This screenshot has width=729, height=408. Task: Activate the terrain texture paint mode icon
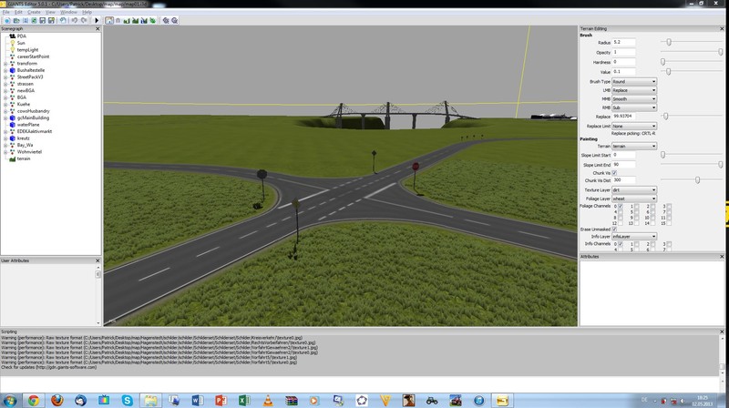[135, 20]
